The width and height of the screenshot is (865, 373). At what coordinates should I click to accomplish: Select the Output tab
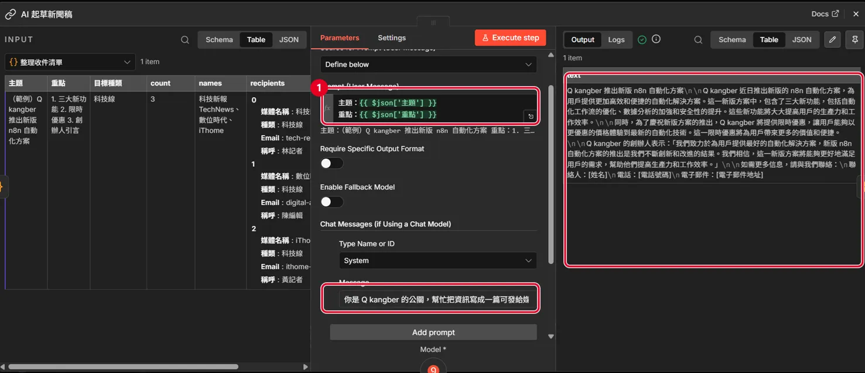[x=583, y=40]
